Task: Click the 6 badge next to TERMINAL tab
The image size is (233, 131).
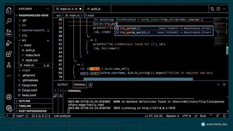Action: click(91, 85)
